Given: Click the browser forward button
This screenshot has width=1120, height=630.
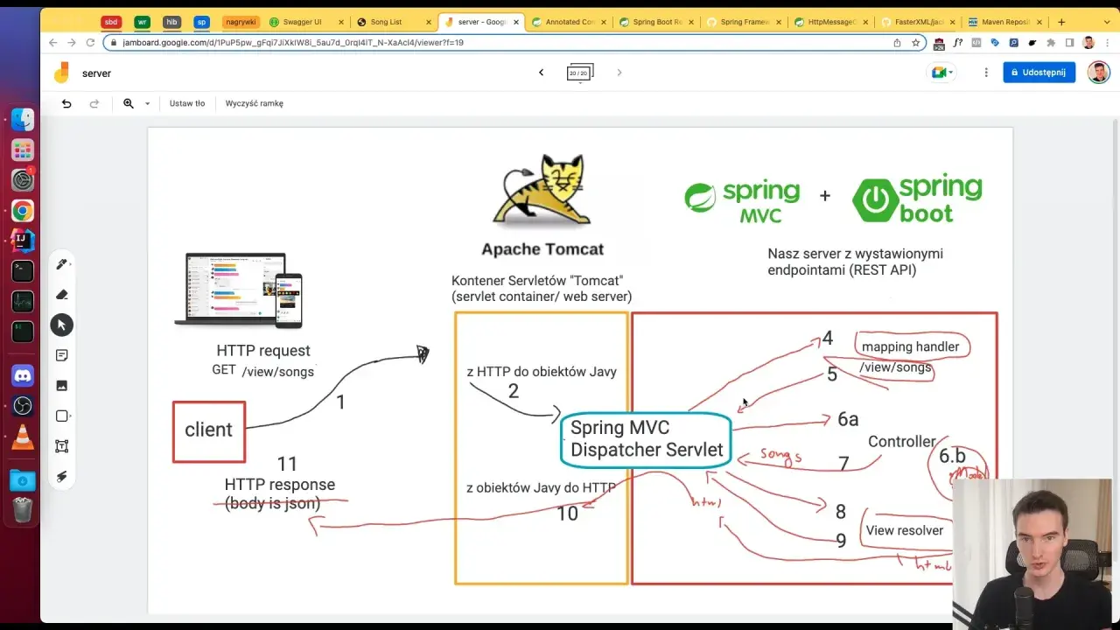Looking at the screenshot, I should click(72, 42).
